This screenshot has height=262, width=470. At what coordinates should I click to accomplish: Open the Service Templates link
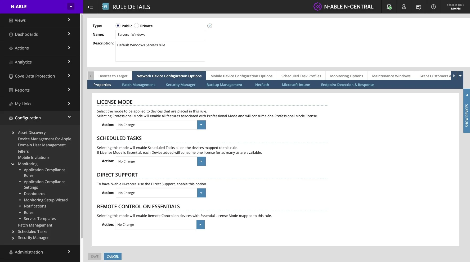pos(40,219)
